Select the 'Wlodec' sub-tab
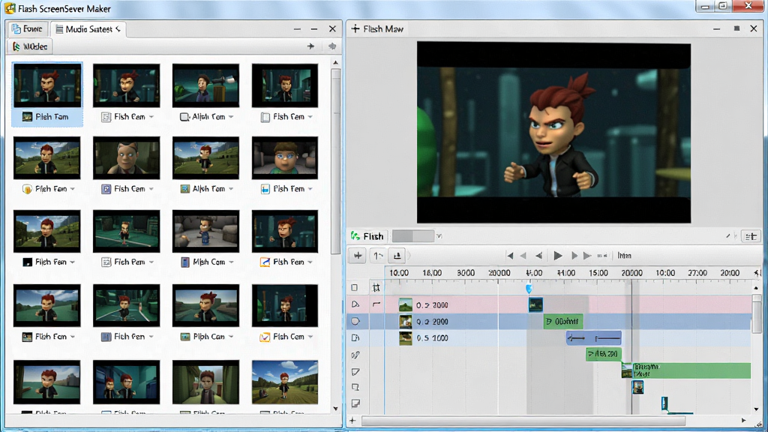The image size is (768, 432). [x=30, y=46]
